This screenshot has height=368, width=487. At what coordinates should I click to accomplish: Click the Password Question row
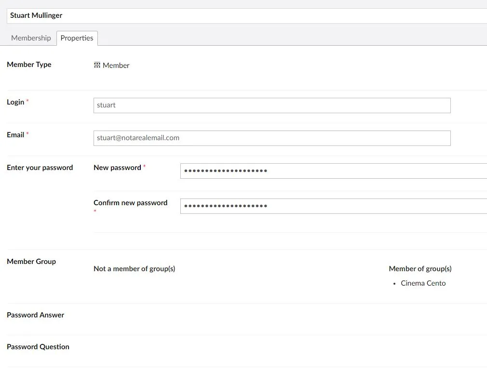click(x=247, y=351)
